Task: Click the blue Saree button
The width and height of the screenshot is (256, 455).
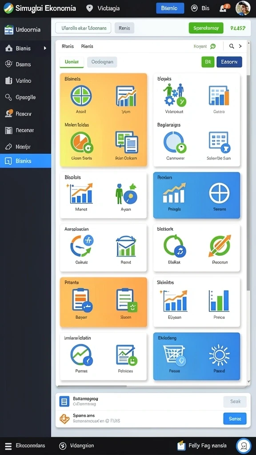Action: (235, 419)
